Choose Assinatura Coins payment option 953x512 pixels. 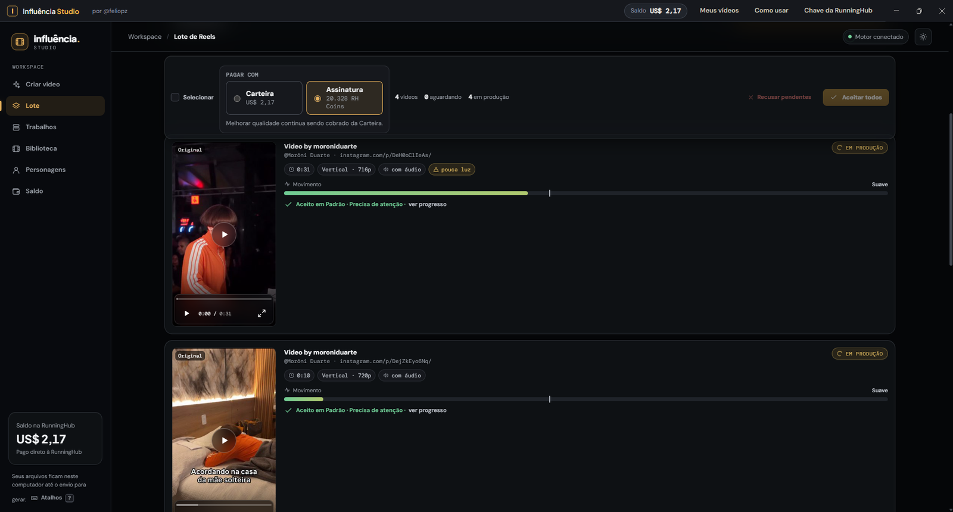pyautogui.click(x=344, y=98)
